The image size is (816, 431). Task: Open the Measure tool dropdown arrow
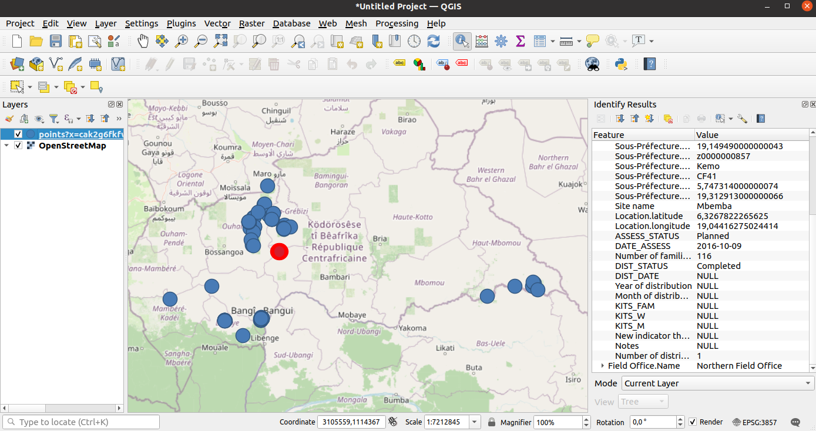pos(579,41)
